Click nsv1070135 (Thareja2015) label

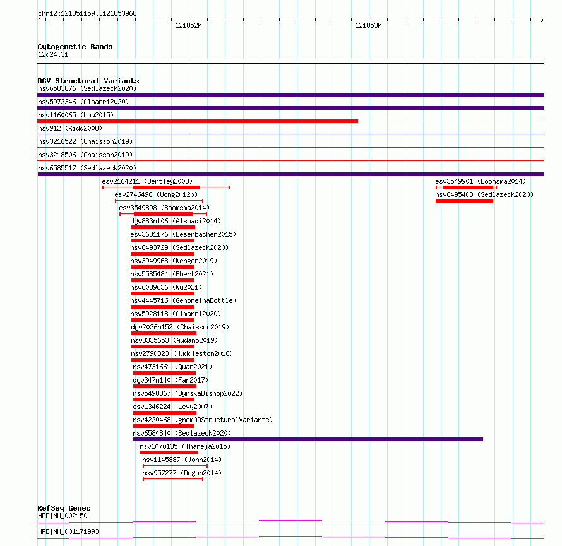pos(185,446)
